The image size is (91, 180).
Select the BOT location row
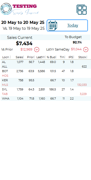coord(46,71)
